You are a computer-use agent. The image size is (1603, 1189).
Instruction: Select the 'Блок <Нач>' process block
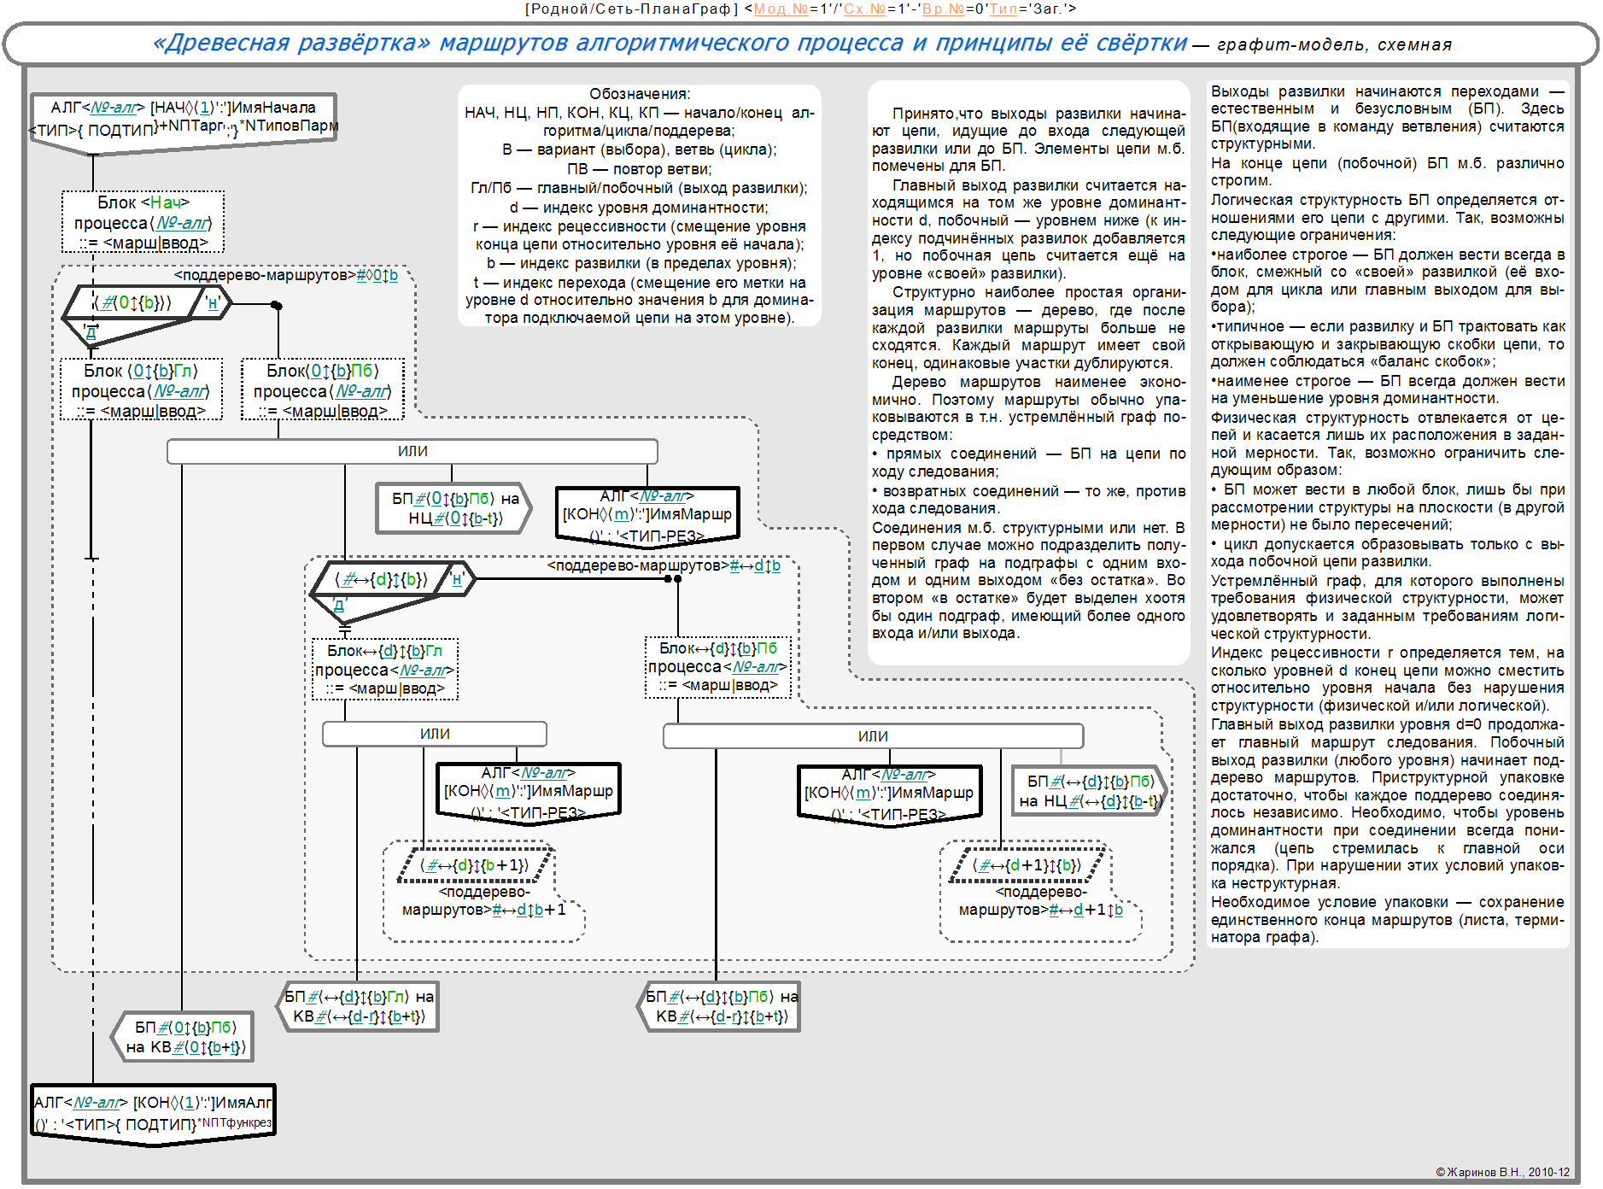pyautogui.click(x=143, y=222)
